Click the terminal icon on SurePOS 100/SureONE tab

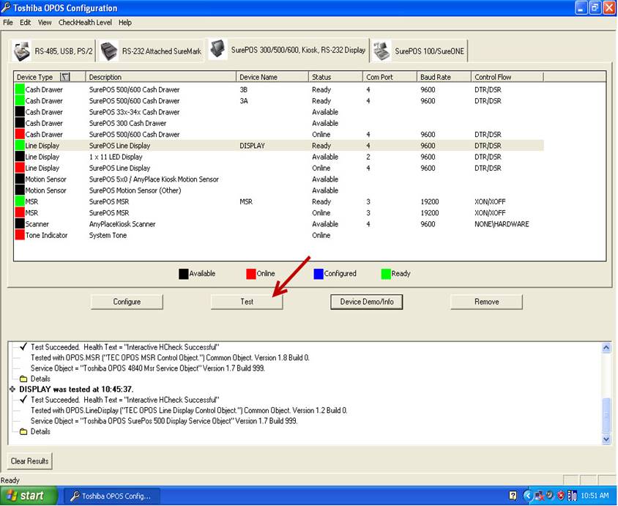[x=381, y=51]
